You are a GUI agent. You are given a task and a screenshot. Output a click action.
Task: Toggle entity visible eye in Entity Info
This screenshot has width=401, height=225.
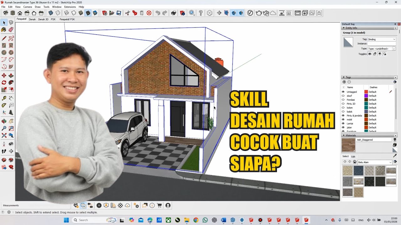pos(370,54)
